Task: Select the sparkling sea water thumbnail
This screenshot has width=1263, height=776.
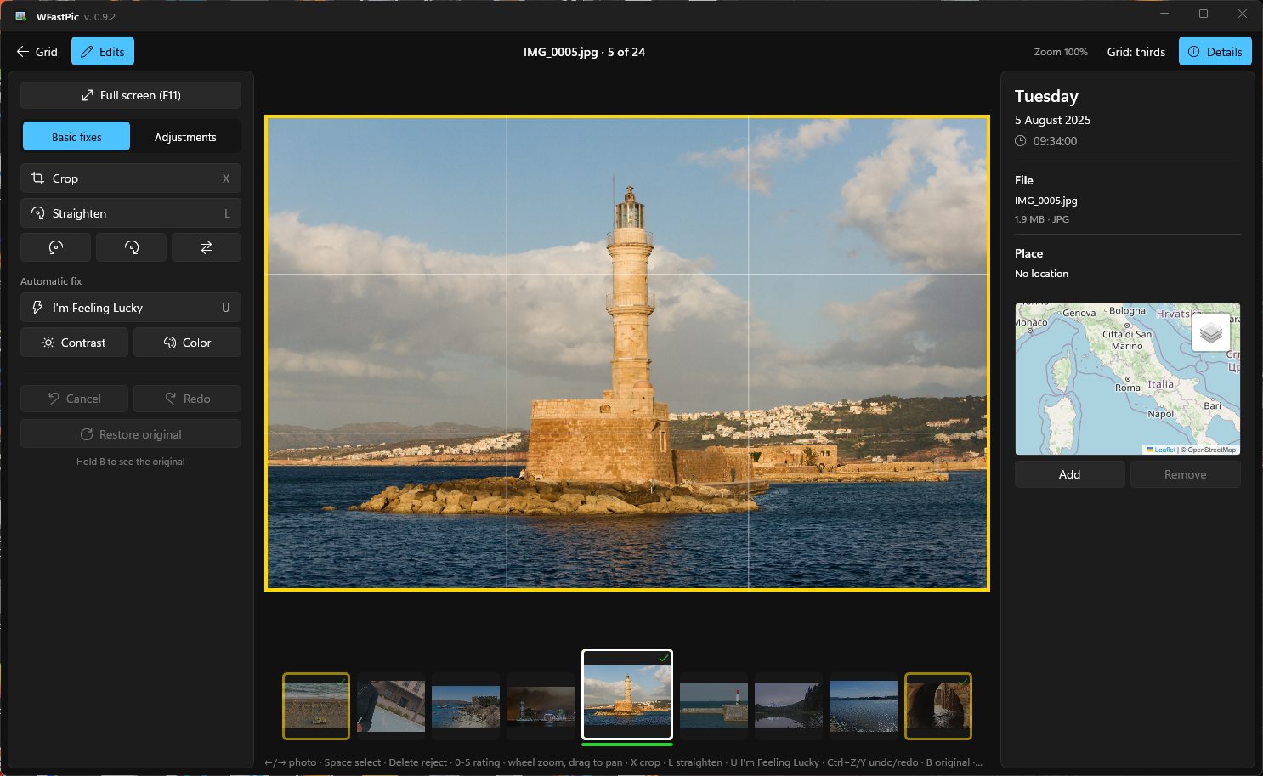Action: [864, 705]
